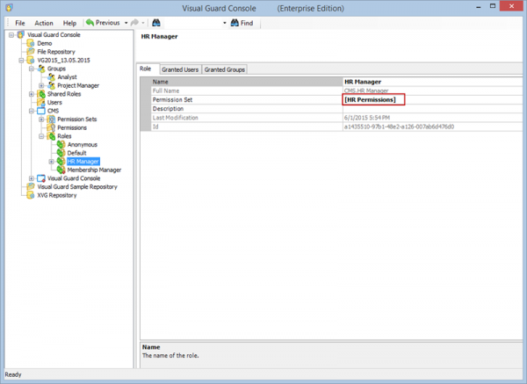Screen dimensions: 527x384
Task: Click the Visual Guard Console root node icon
Action: pyautogui.click(x=21, y=34)
